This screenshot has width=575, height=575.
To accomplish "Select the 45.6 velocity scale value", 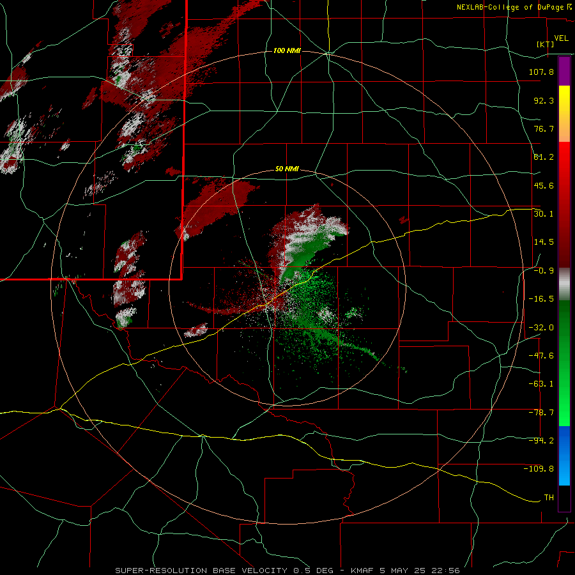I will pos(544,185).
